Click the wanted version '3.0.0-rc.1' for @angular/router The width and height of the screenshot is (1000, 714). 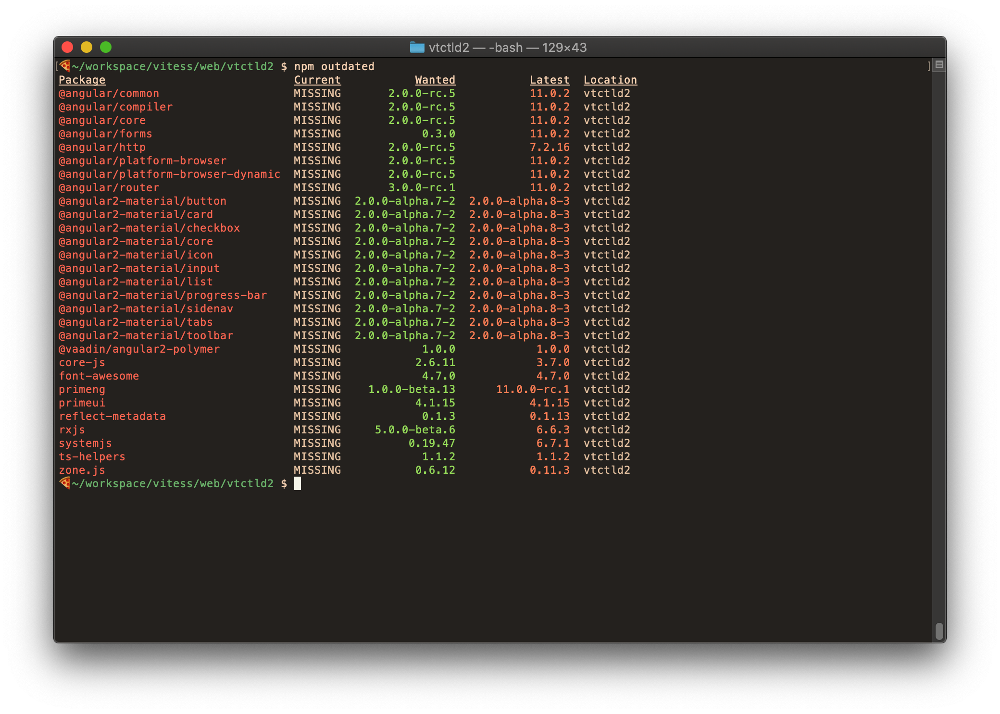pyautogui.click(x=422, y=187)
